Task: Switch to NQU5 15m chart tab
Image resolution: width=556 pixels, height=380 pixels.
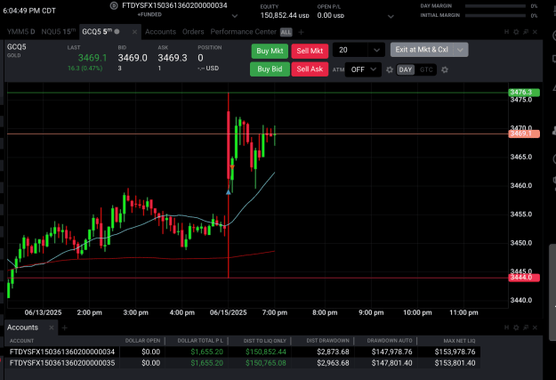Action: pos(59,31)
